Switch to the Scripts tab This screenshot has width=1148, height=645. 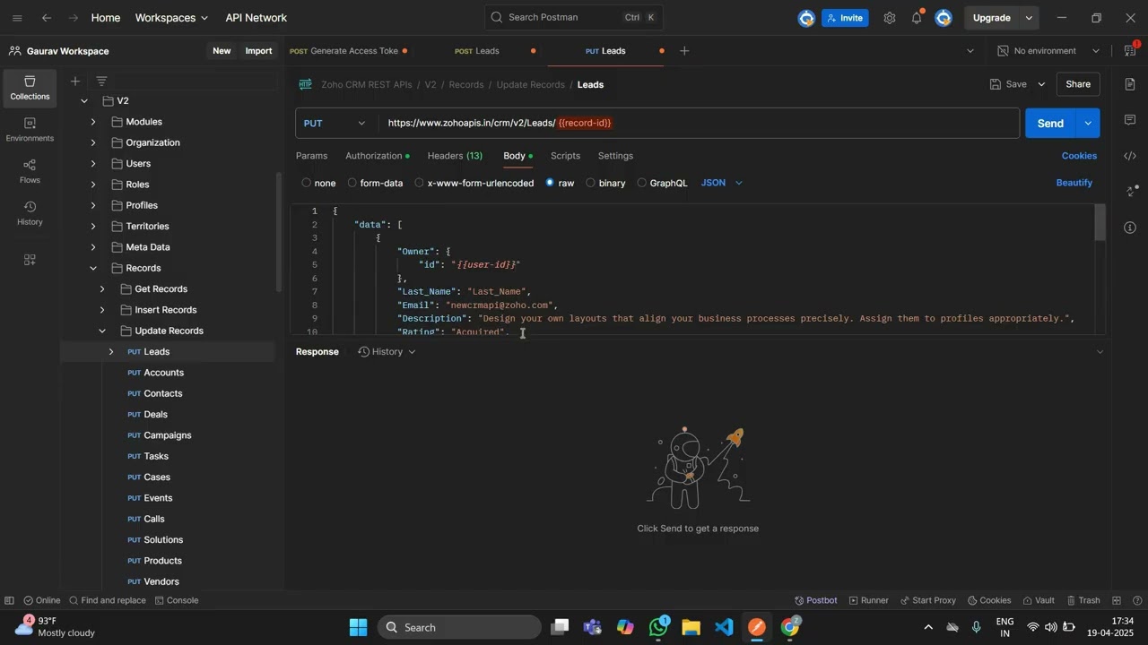tap(565, 156)
